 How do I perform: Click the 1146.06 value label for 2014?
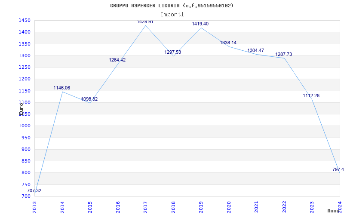tap(61, 88)
